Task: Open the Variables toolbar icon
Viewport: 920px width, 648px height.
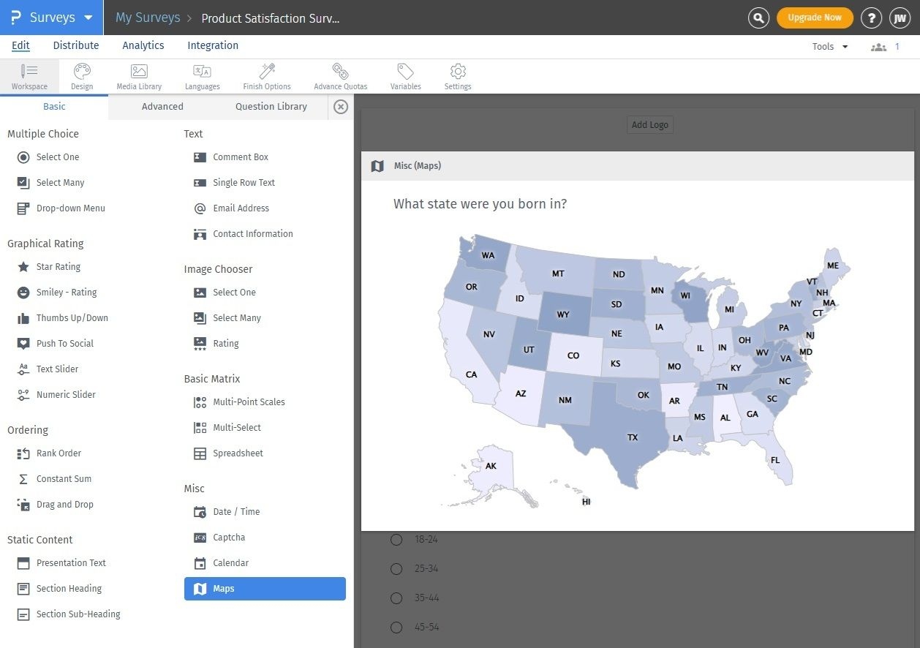Action: tap(405, 75)
